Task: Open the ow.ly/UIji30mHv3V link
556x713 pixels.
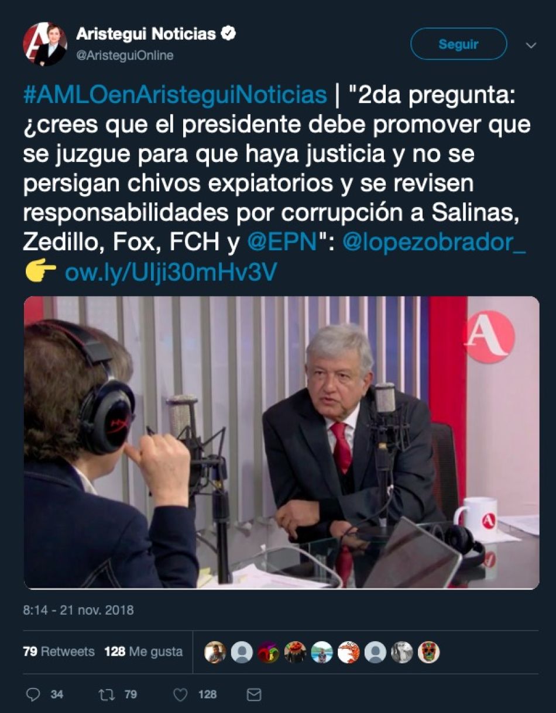Action: pos(170,273)
